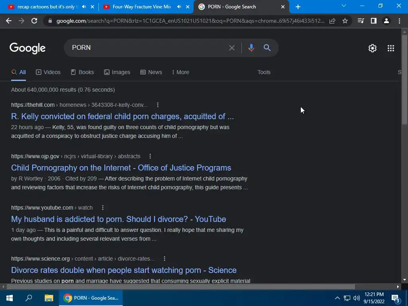
Task: Open Office of Justice Programs result link
Action: pos(121,168)
